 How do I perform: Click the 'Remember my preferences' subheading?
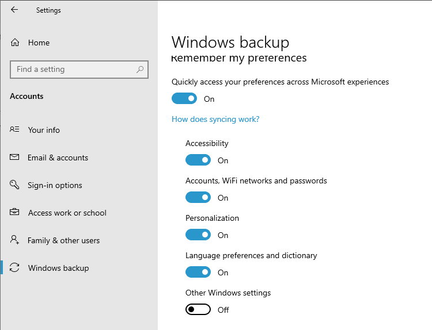[x=239, y=58]
